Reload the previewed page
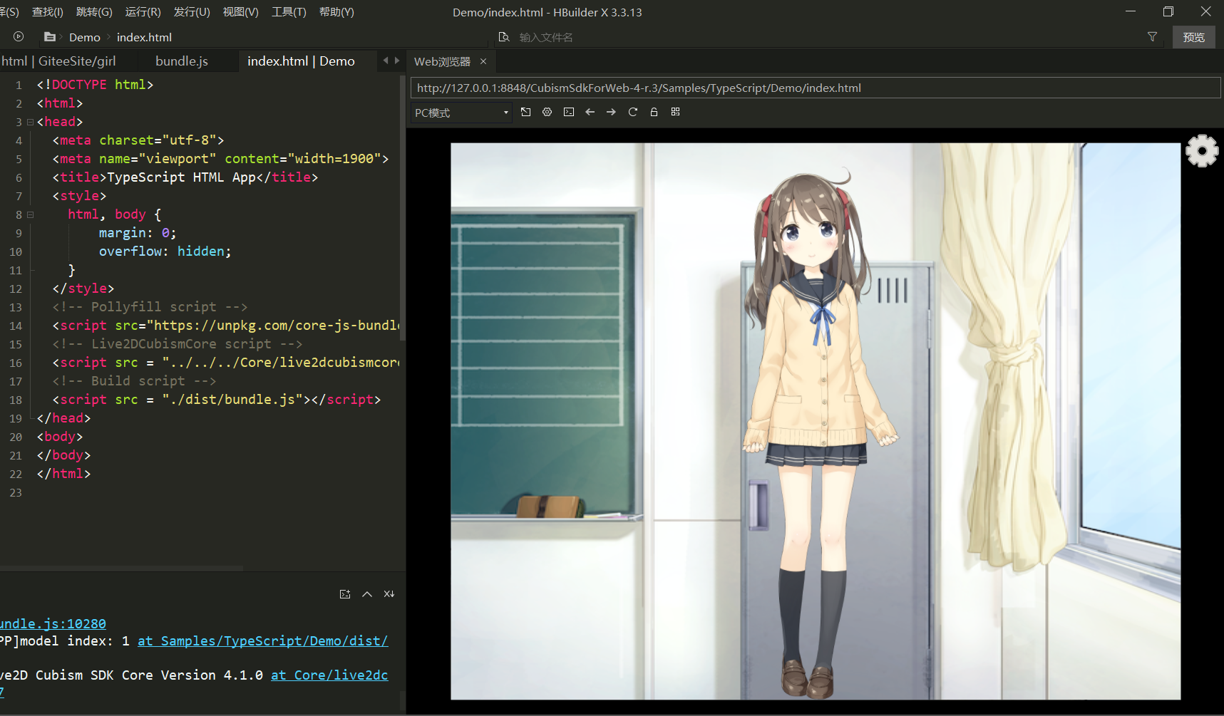Viewport: 1224px width, 716px height. pyautogui.click(x=632, y=112)
